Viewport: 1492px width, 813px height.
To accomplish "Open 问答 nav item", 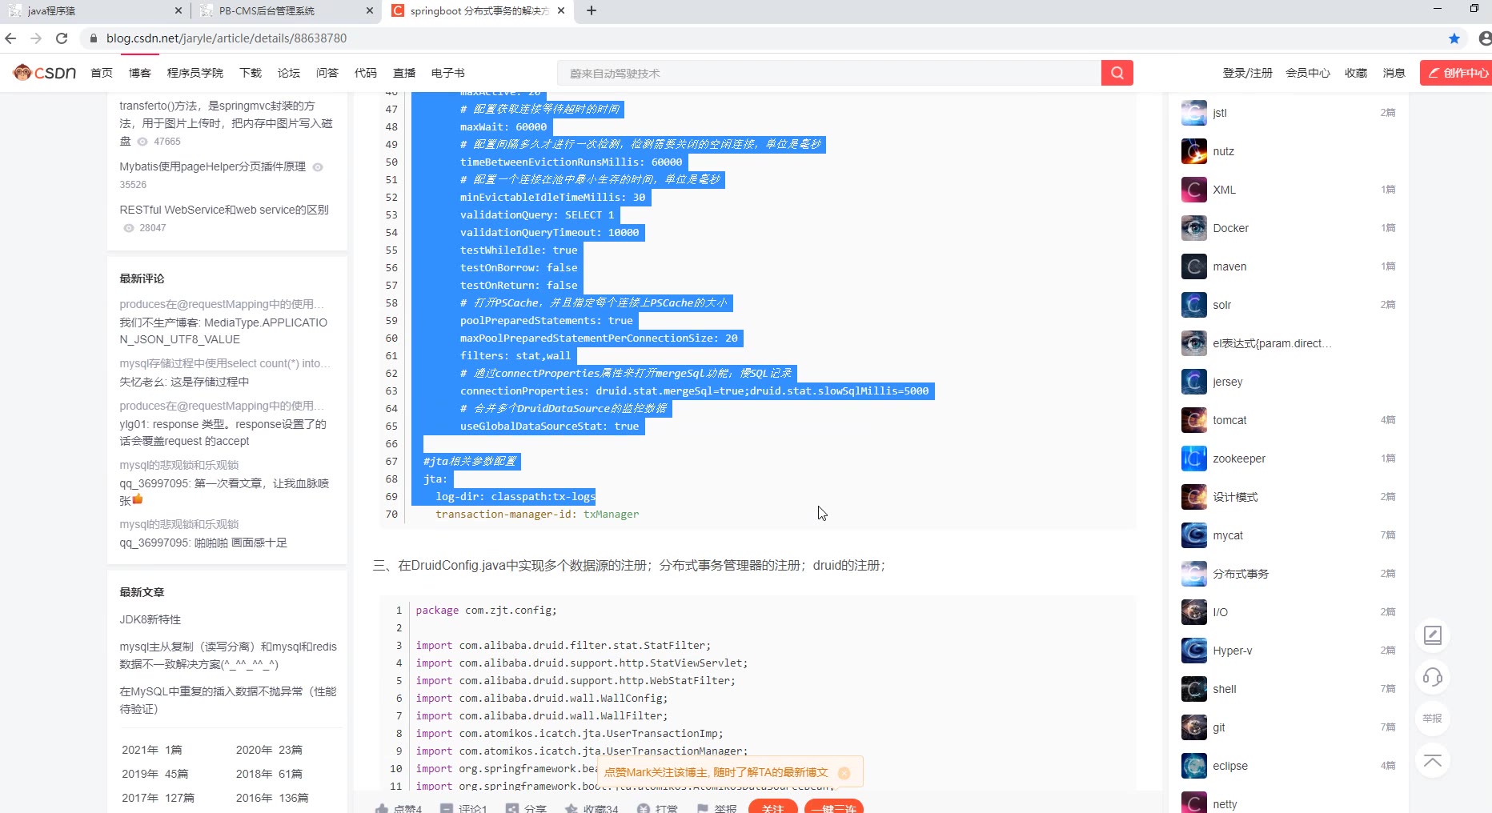I will pyautogui.click(x=327, y=73).
